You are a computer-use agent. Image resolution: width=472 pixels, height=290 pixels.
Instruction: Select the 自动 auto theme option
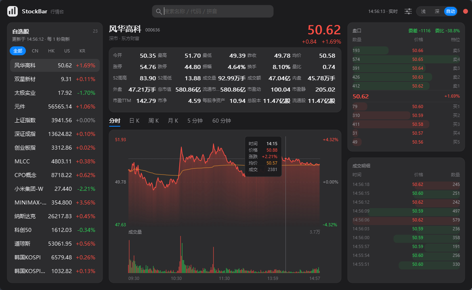point(451,11)
